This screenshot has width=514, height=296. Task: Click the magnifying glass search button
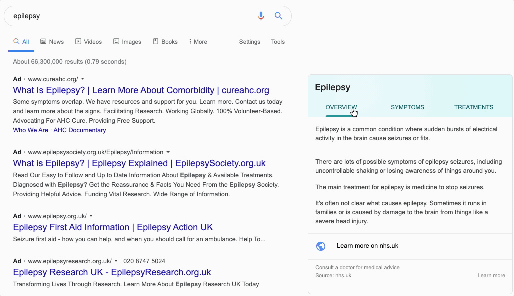tap(279, 16)
